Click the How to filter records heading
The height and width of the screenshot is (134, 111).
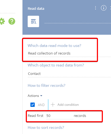(46, 85)
